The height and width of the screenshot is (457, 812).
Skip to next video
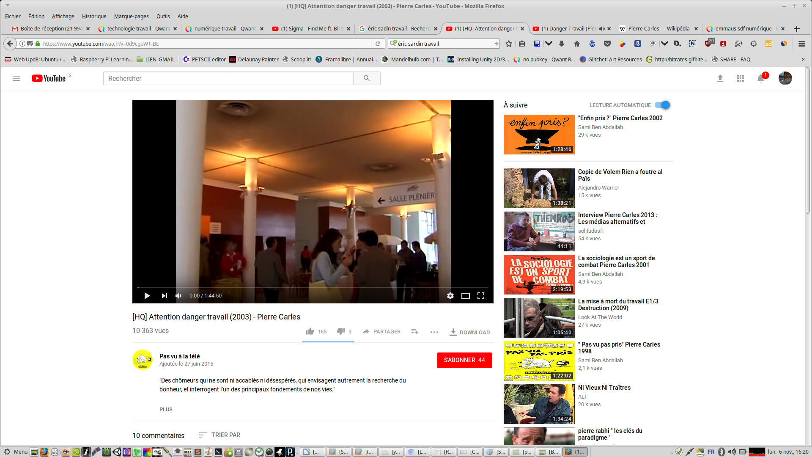click(x=164, y=296)
